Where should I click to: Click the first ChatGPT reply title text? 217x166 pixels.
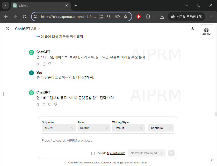point(91,57)
